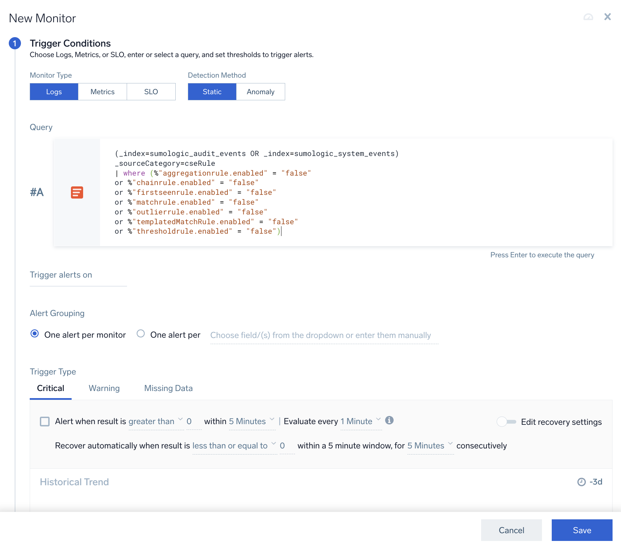Click the orange logs icon in query row #A

[77, 192]
